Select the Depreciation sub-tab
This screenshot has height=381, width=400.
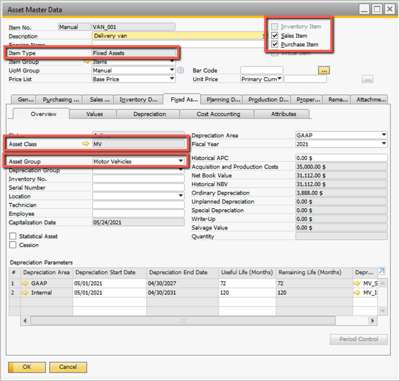tap(148, 114)
